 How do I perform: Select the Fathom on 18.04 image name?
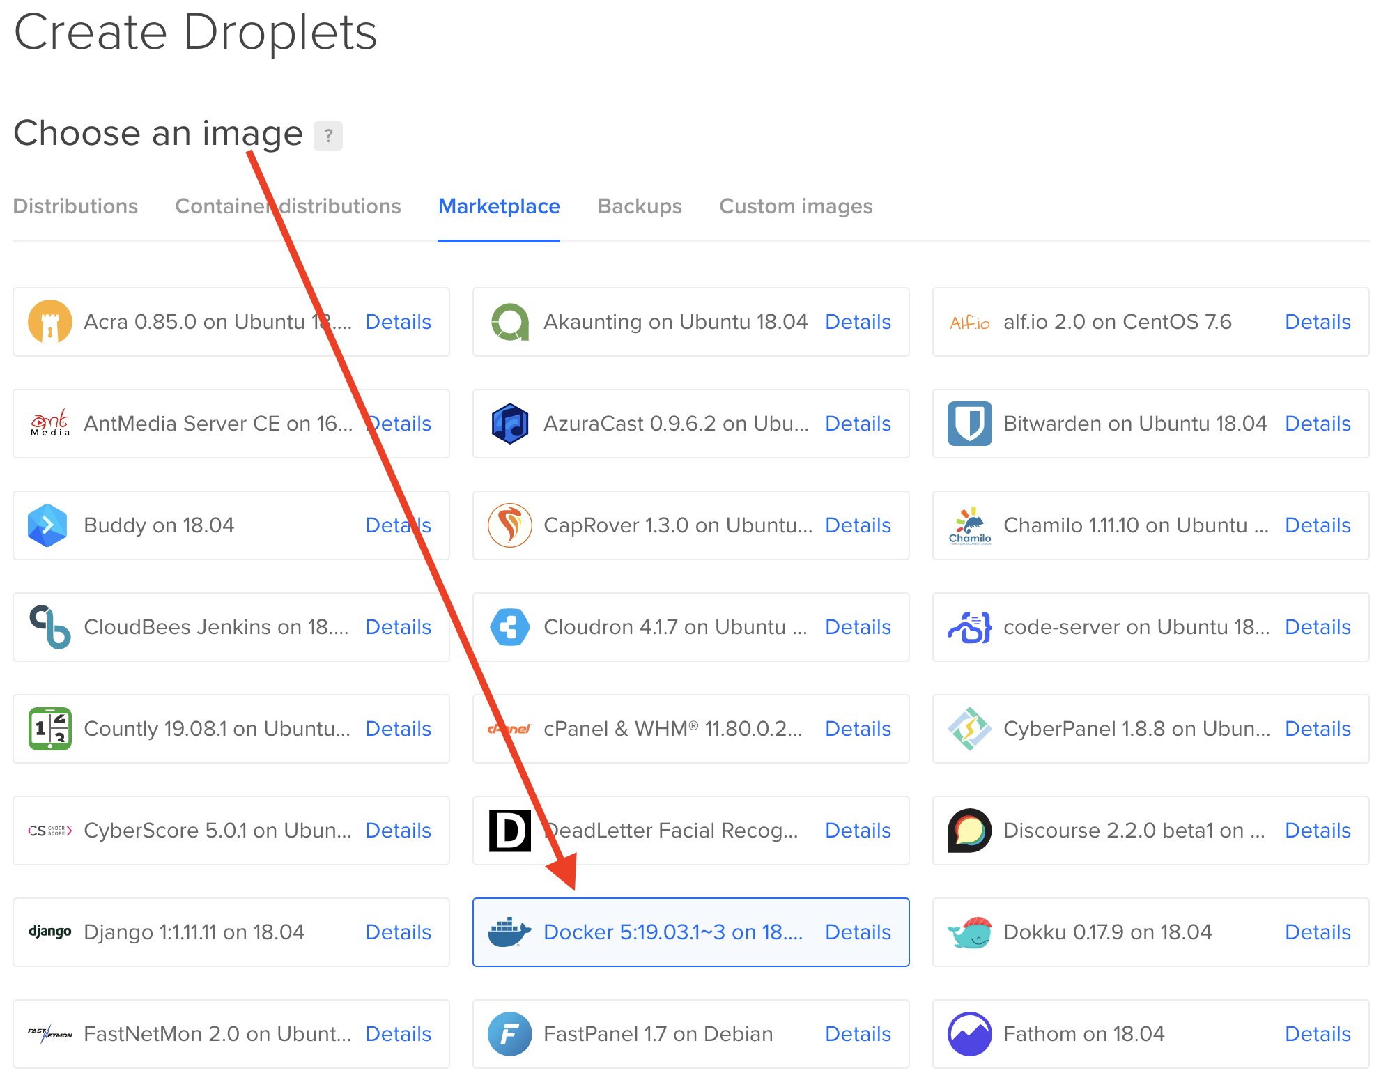click(x=1083, y=1034)
